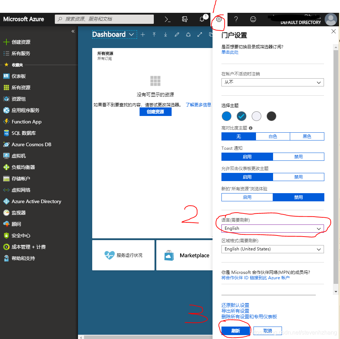The width and height of the screenshot is (340, 339).
Task: Select the white theme swatch
Action: tap(256, 116)
